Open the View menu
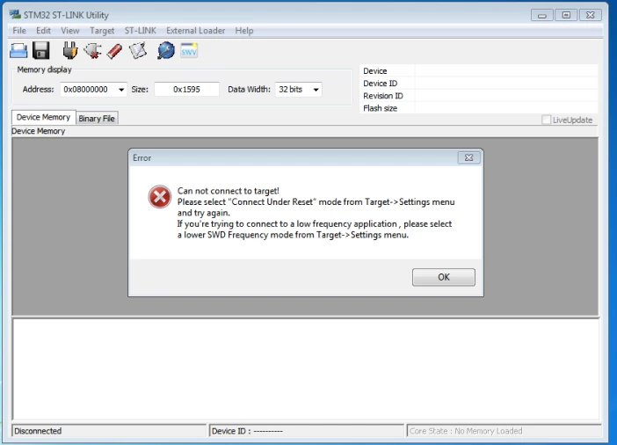 pyautogui.click(x=70, y=30)
